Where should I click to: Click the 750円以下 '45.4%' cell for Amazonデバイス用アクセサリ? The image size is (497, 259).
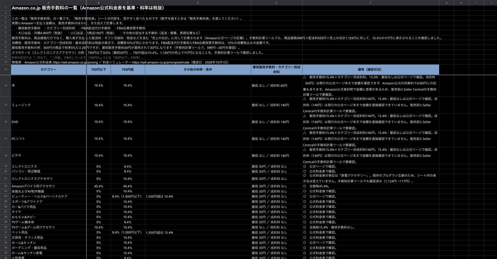coord(99,186)
